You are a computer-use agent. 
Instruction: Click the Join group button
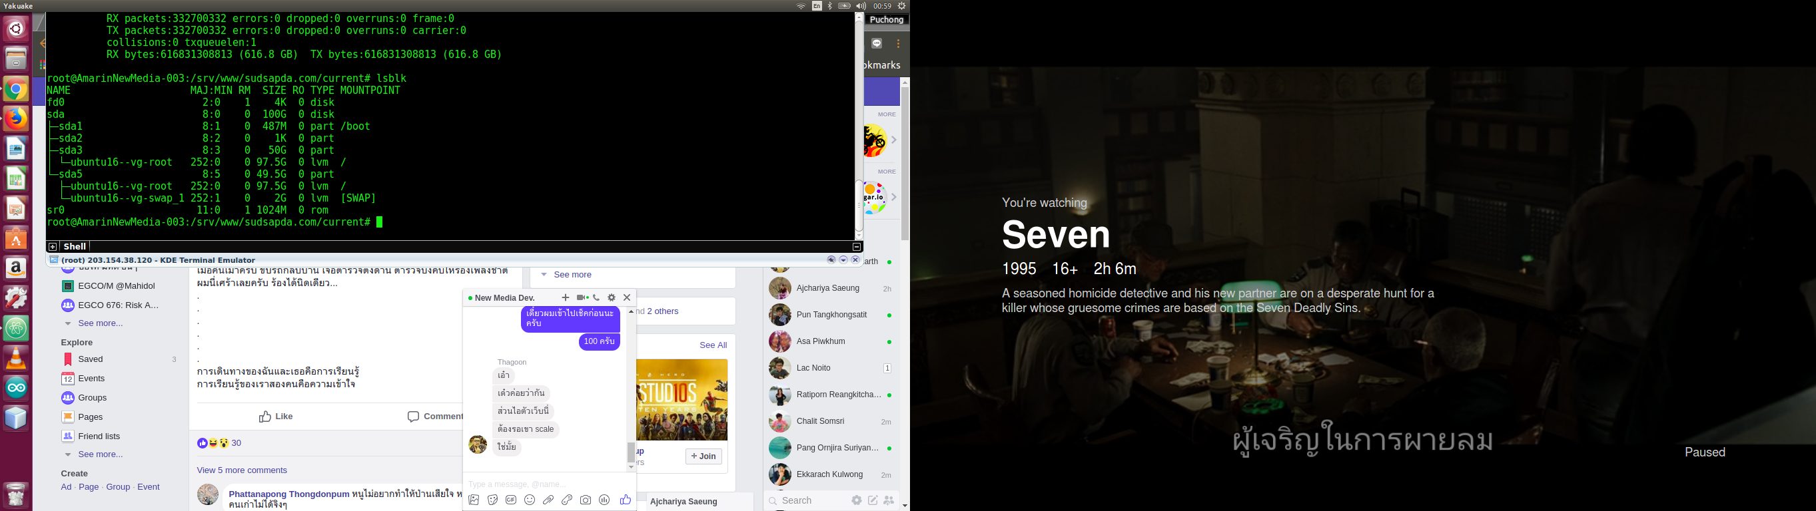703,456
